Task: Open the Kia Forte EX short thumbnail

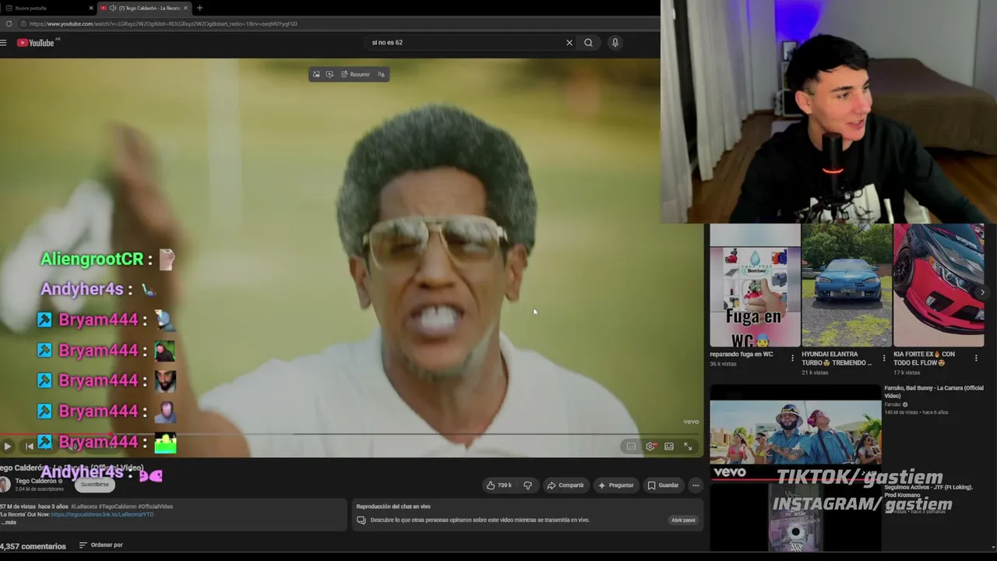Action: [x=939, y=285]
